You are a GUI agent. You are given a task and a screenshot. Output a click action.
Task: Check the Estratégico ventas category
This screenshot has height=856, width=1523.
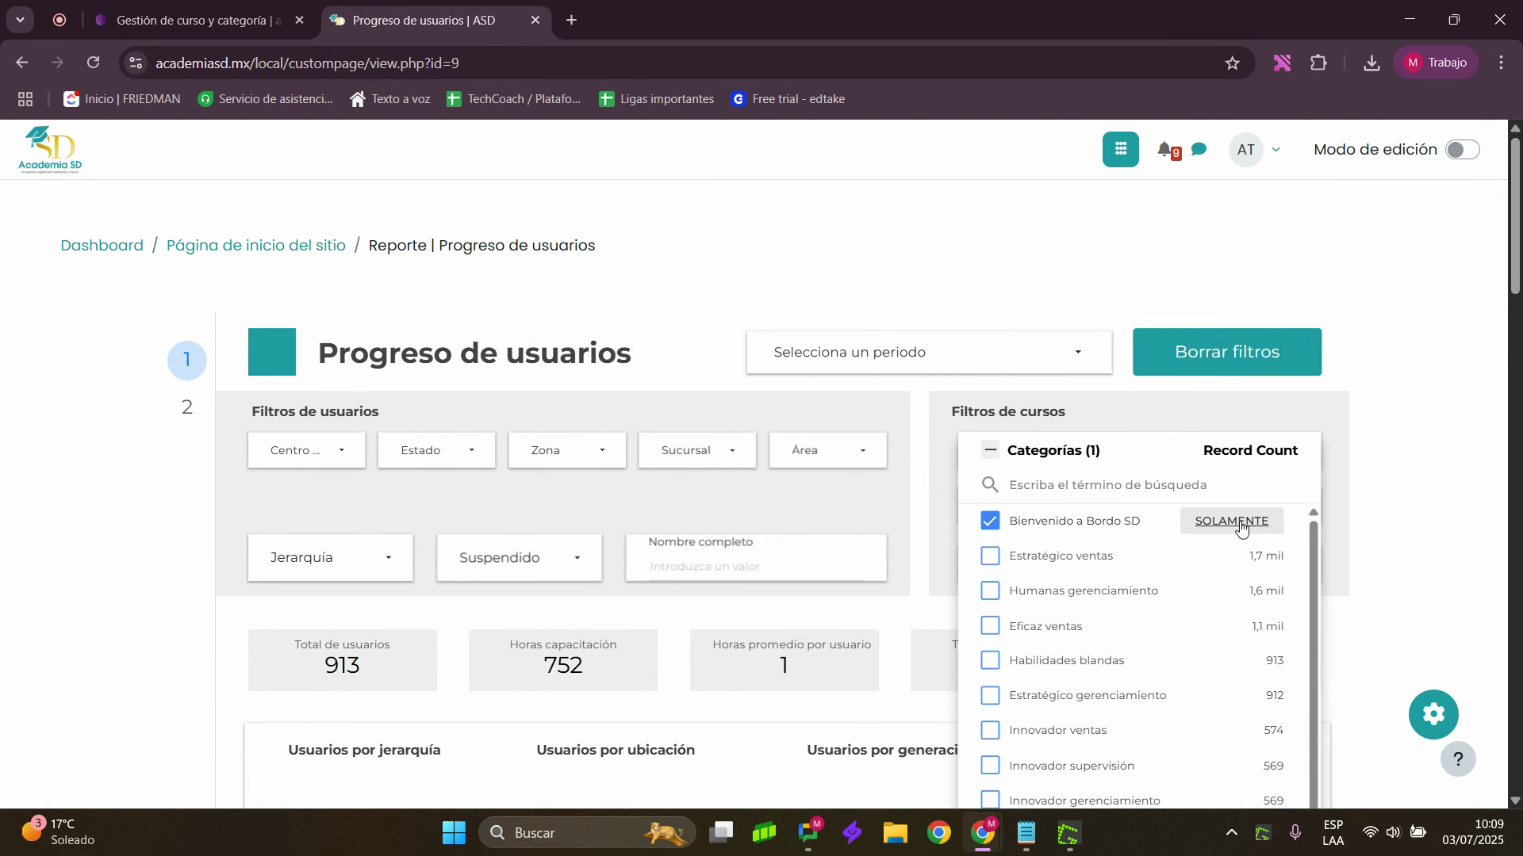click(990, 556)
